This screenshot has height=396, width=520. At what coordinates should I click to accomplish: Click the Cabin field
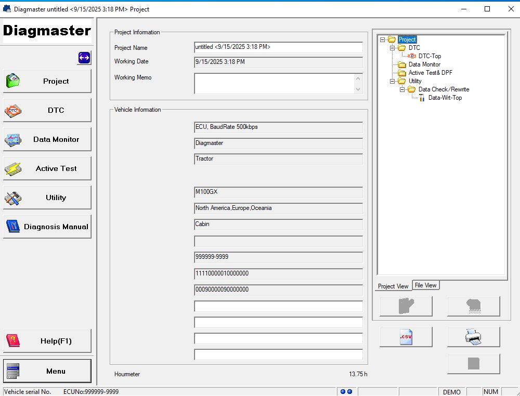point(278,225)
